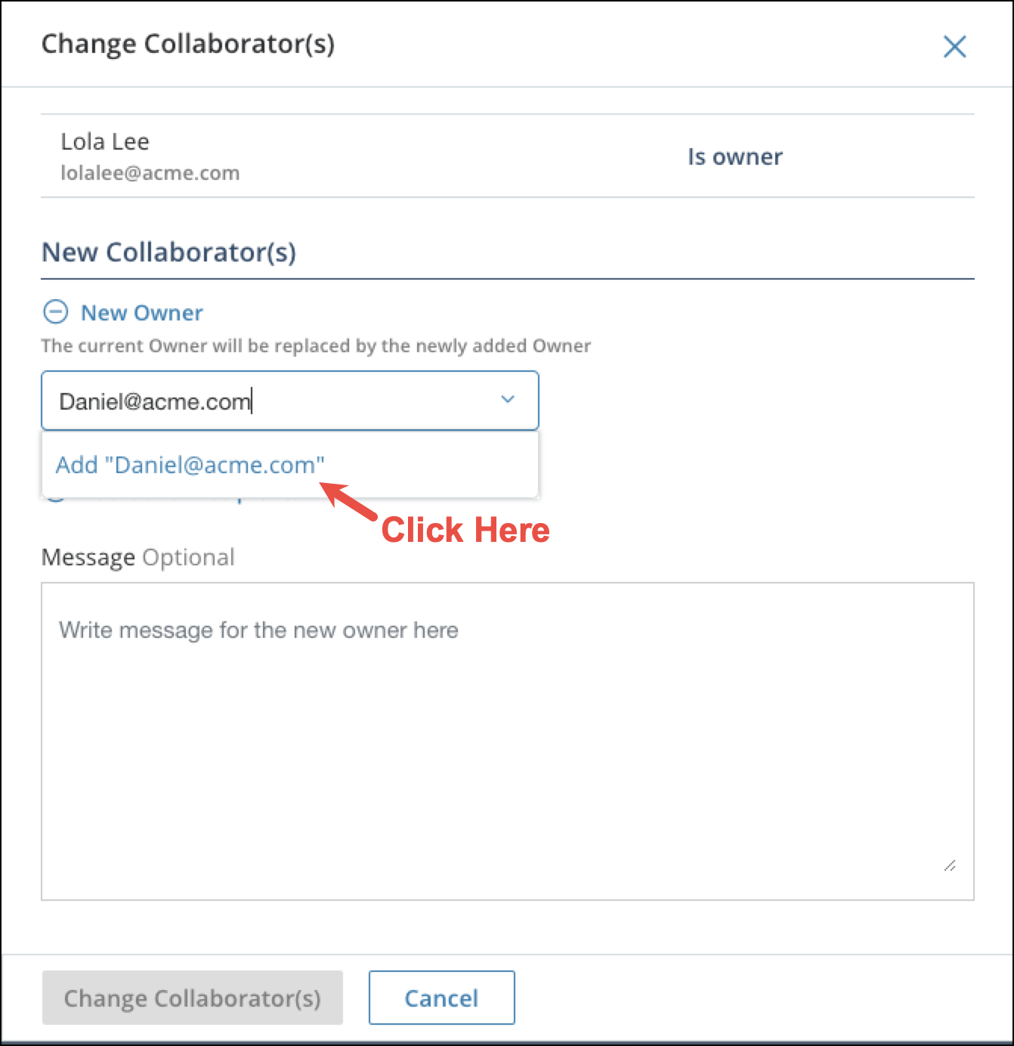This screenshot has height=1046, width=1014.
Task: Click the Is owner role label
Action: 735,156
